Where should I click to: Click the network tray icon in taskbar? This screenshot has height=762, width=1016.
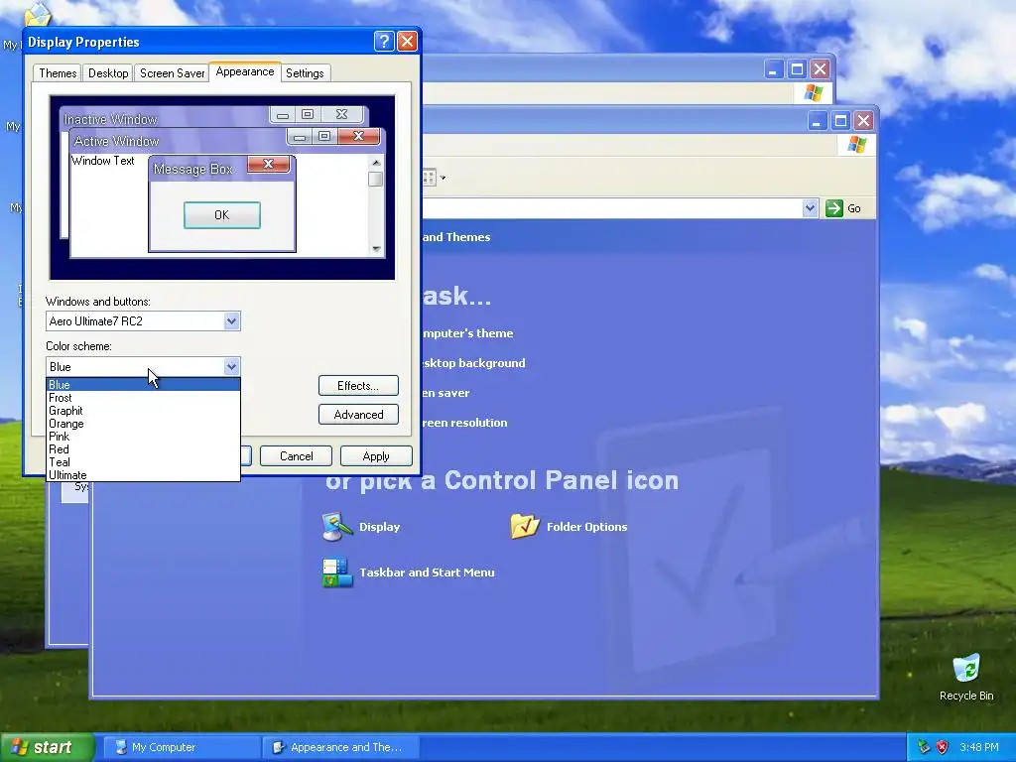pos(924,747)
